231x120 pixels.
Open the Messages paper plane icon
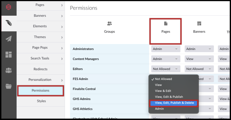click(9, 39)
